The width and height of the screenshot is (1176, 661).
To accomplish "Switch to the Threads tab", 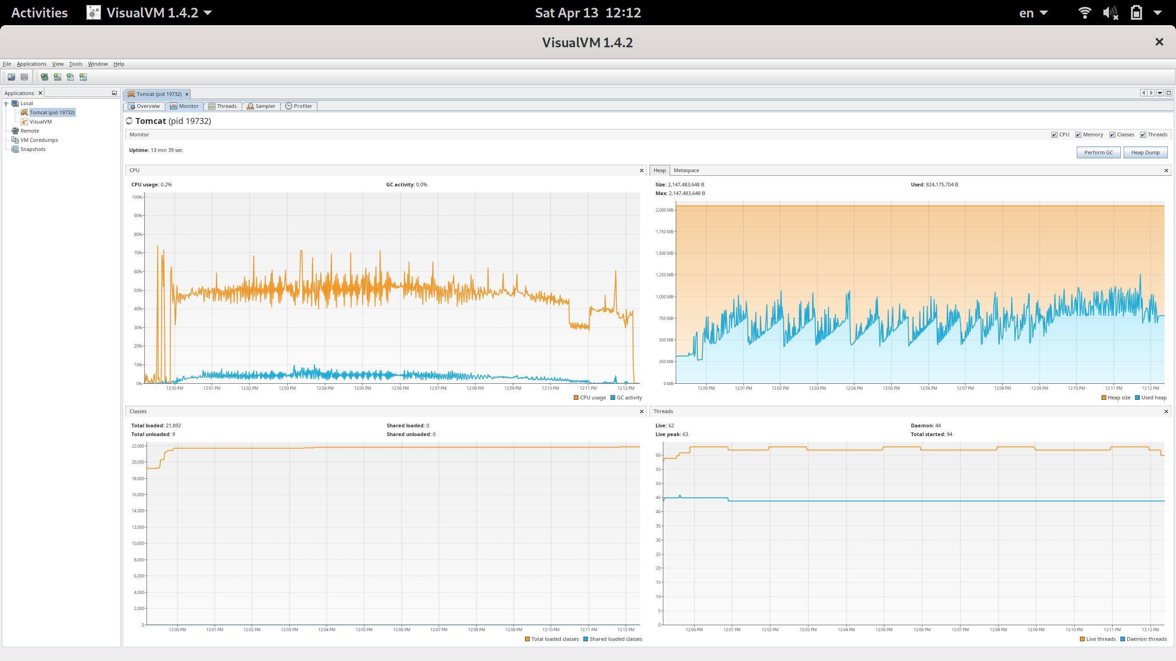I will 222,106.
